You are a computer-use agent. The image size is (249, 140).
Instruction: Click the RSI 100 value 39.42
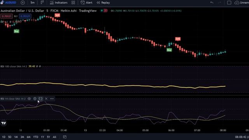coord(32,66)
